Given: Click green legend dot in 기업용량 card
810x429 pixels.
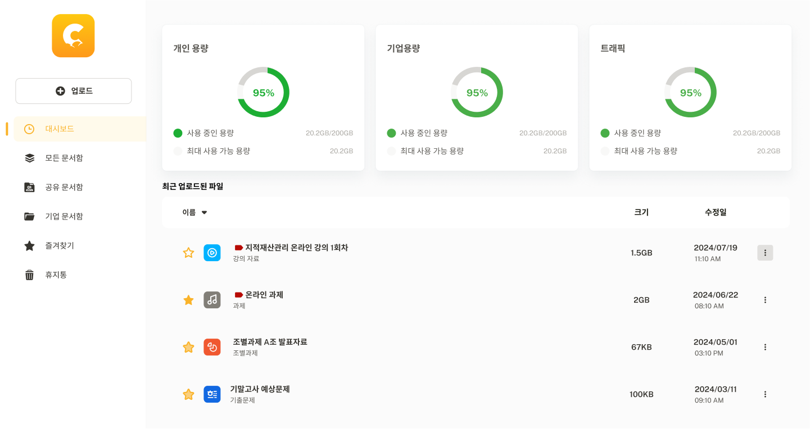Looking at the screenshot, I should [x=392, y=133].
